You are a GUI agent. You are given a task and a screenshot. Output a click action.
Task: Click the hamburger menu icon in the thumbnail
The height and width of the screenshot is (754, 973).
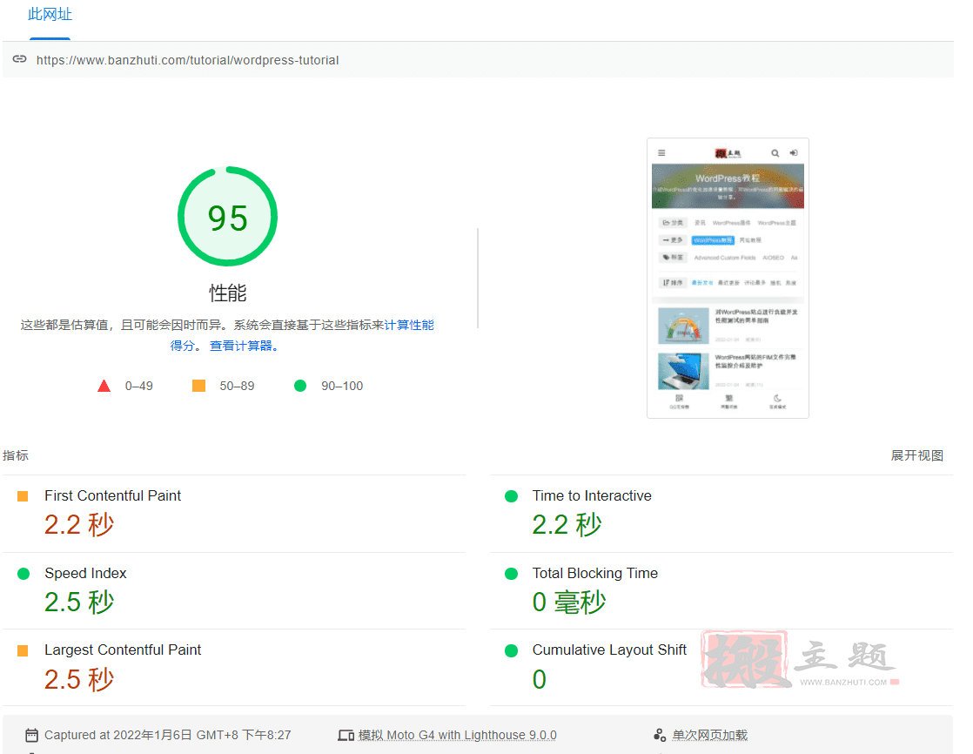[661, 152]
